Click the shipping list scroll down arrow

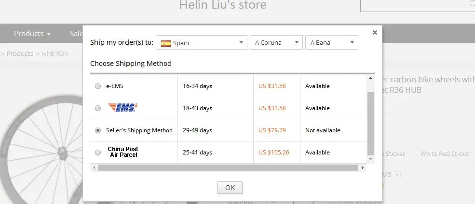[370, 159]
